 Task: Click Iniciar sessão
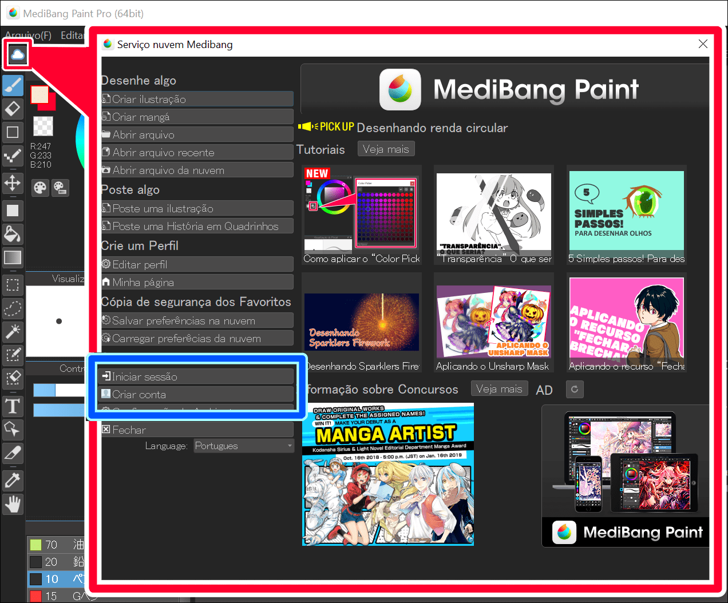click(196, 376)
